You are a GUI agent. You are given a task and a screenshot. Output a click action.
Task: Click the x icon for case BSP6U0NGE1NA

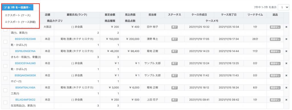(286, 51)
